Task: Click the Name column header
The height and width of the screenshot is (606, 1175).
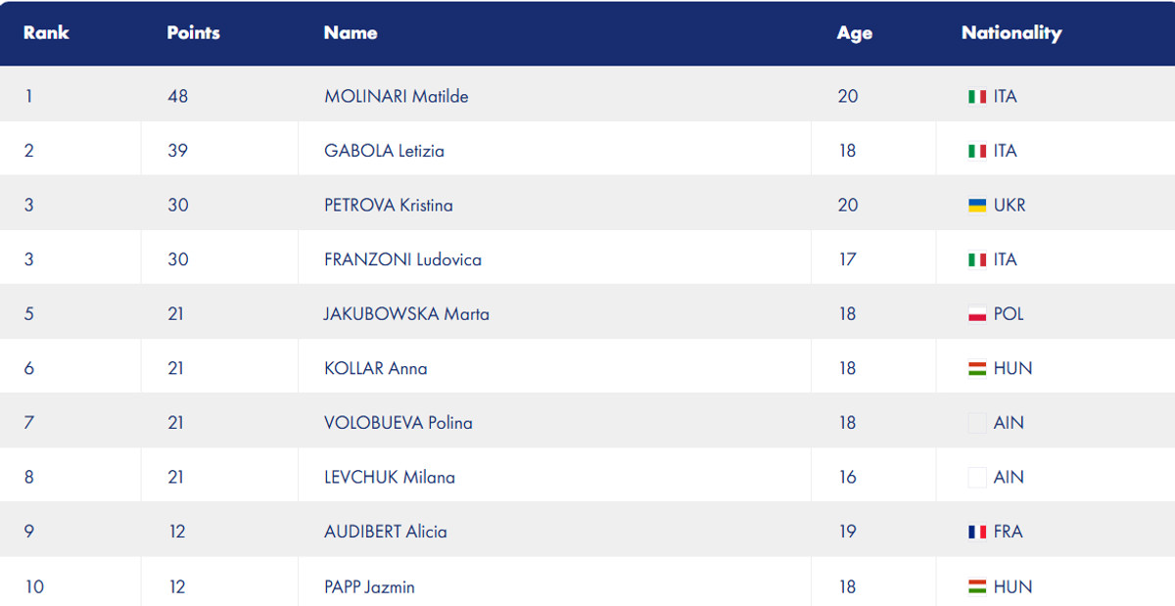Action: tap(350, 32)
